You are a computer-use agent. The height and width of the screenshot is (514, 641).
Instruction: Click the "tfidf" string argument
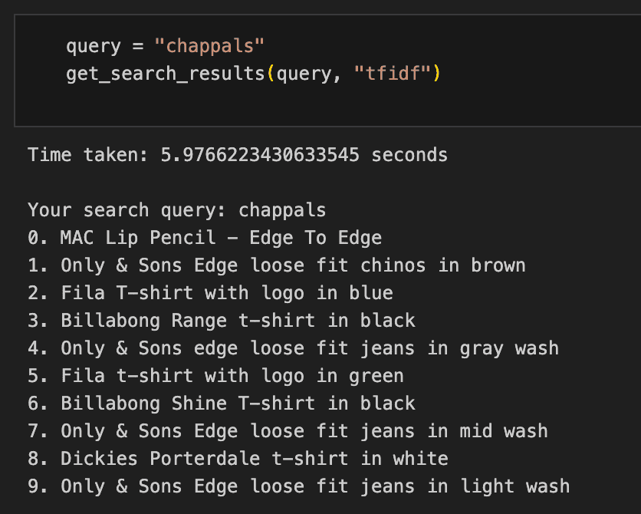(x=396, y=74)
